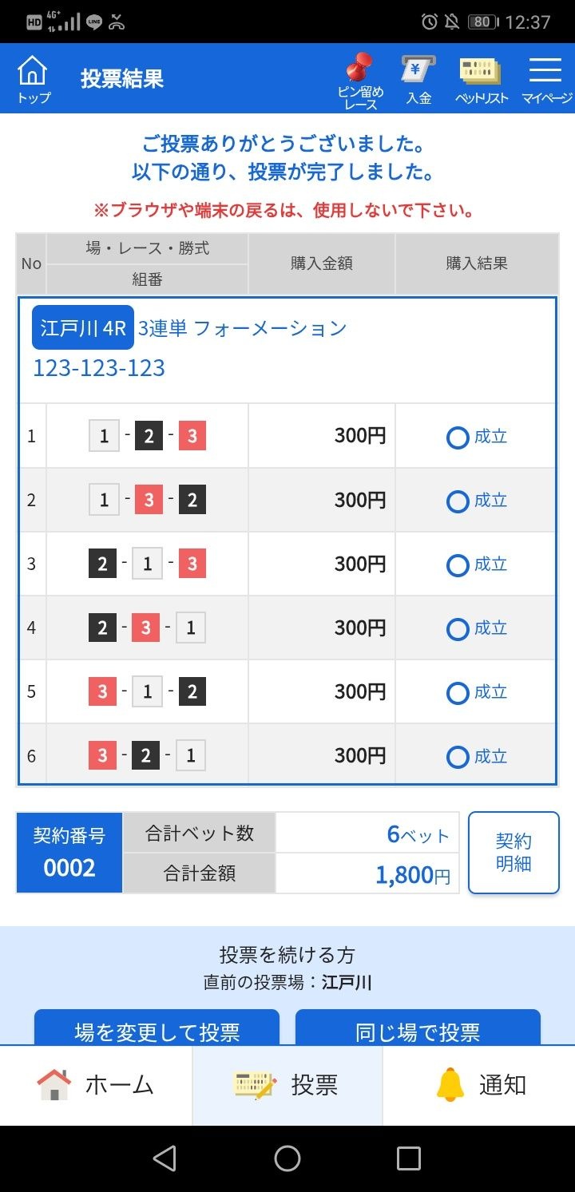Open the 契約明細 button
Image resolution: width=575 pixels, height=1192 pixels.
point(514,853)
